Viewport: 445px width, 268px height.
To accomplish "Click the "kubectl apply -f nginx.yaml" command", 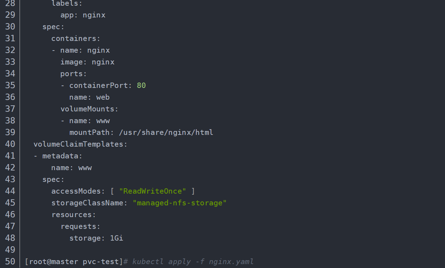I will coord(193,262).
